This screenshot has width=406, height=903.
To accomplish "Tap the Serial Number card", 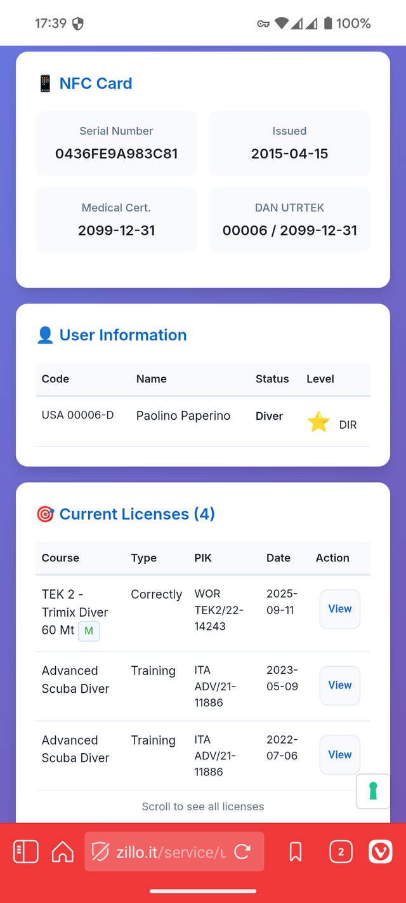I will 116,144.
